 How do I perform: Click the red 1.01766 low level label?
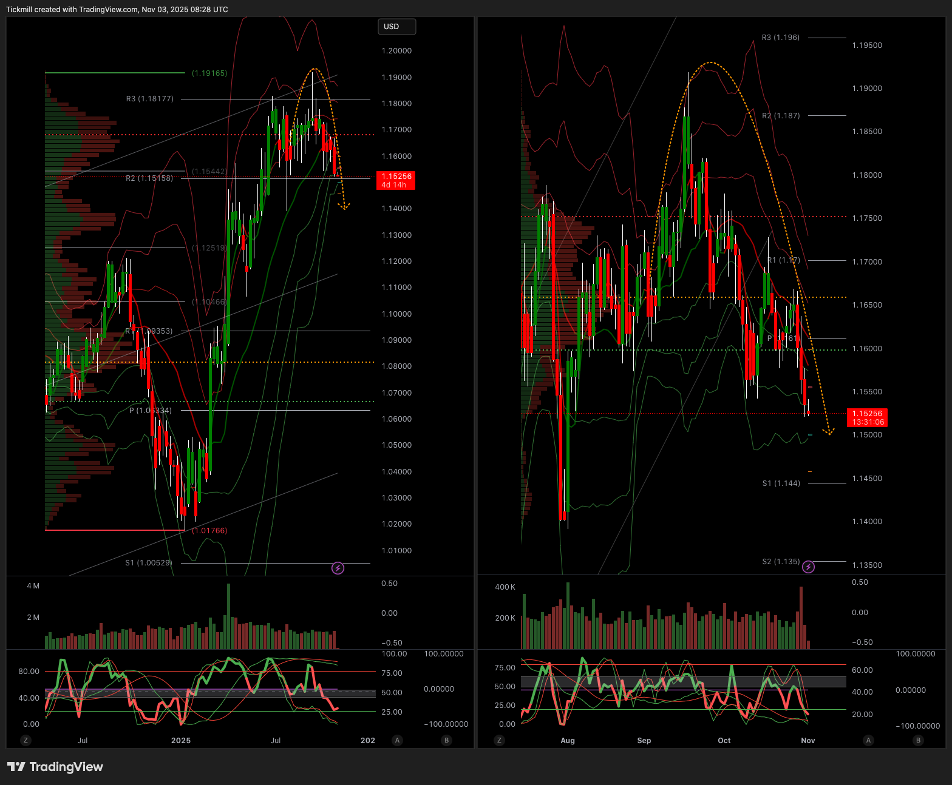209,531
